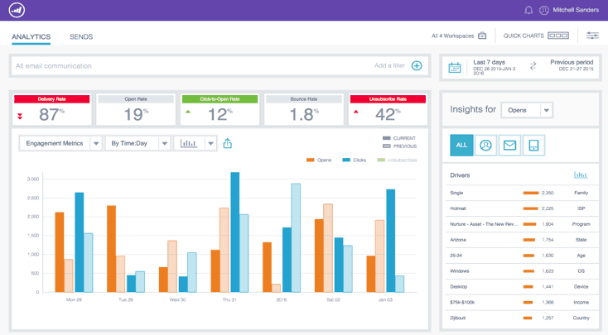Switch to the Sends tab
Viewport: 608px width, 335px height.
pyautogui.click(x=81, y=36)
